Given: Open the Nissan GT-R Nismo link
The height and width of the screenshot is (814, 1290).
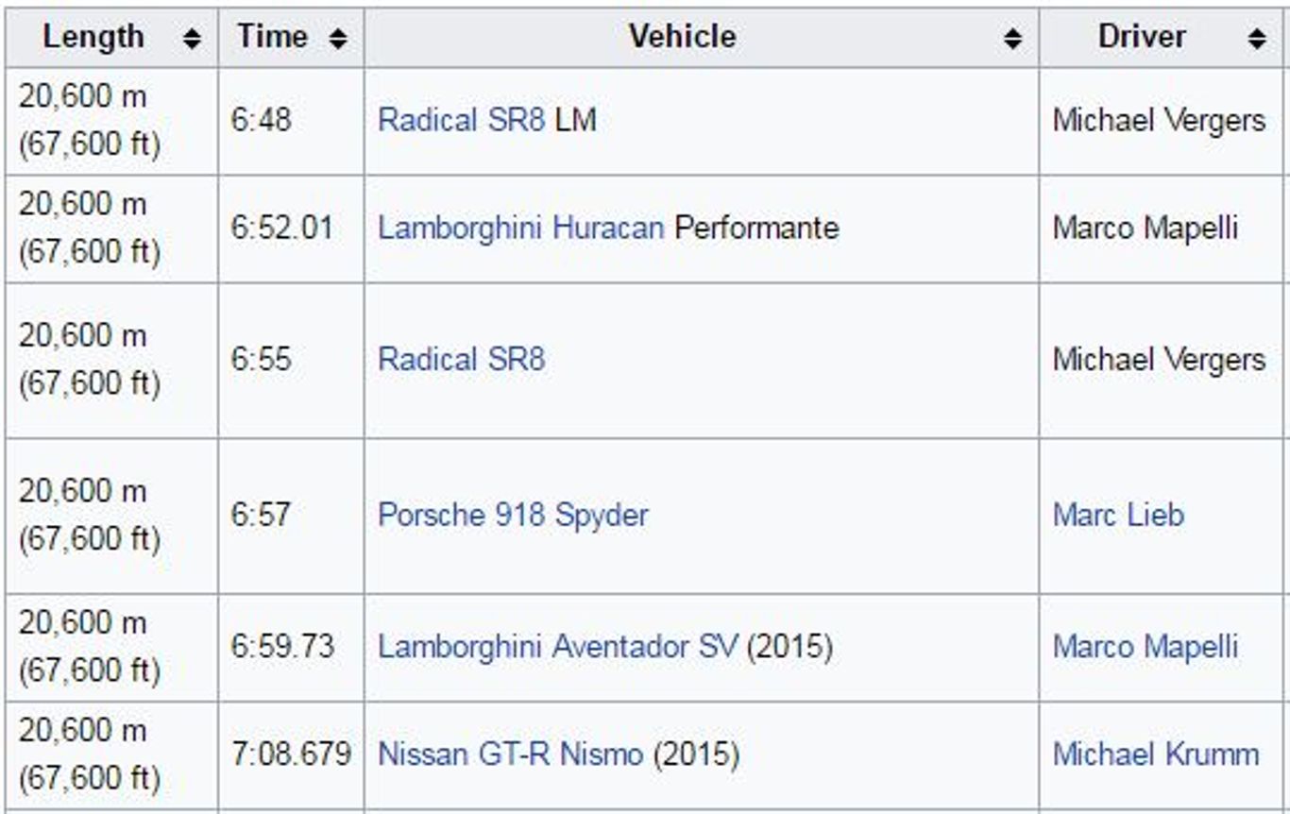Looking at the screenshot, I should (510, 755).
